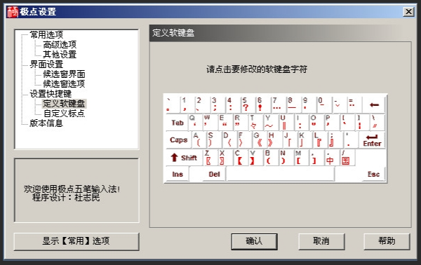
Task: Select the B key on soft keyboard
Action: click(272, 158)
